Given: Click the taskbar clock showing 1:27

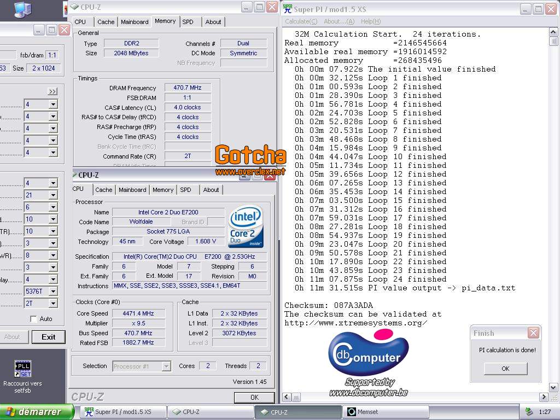Looking at the screenshot, I should click(544, 412).
